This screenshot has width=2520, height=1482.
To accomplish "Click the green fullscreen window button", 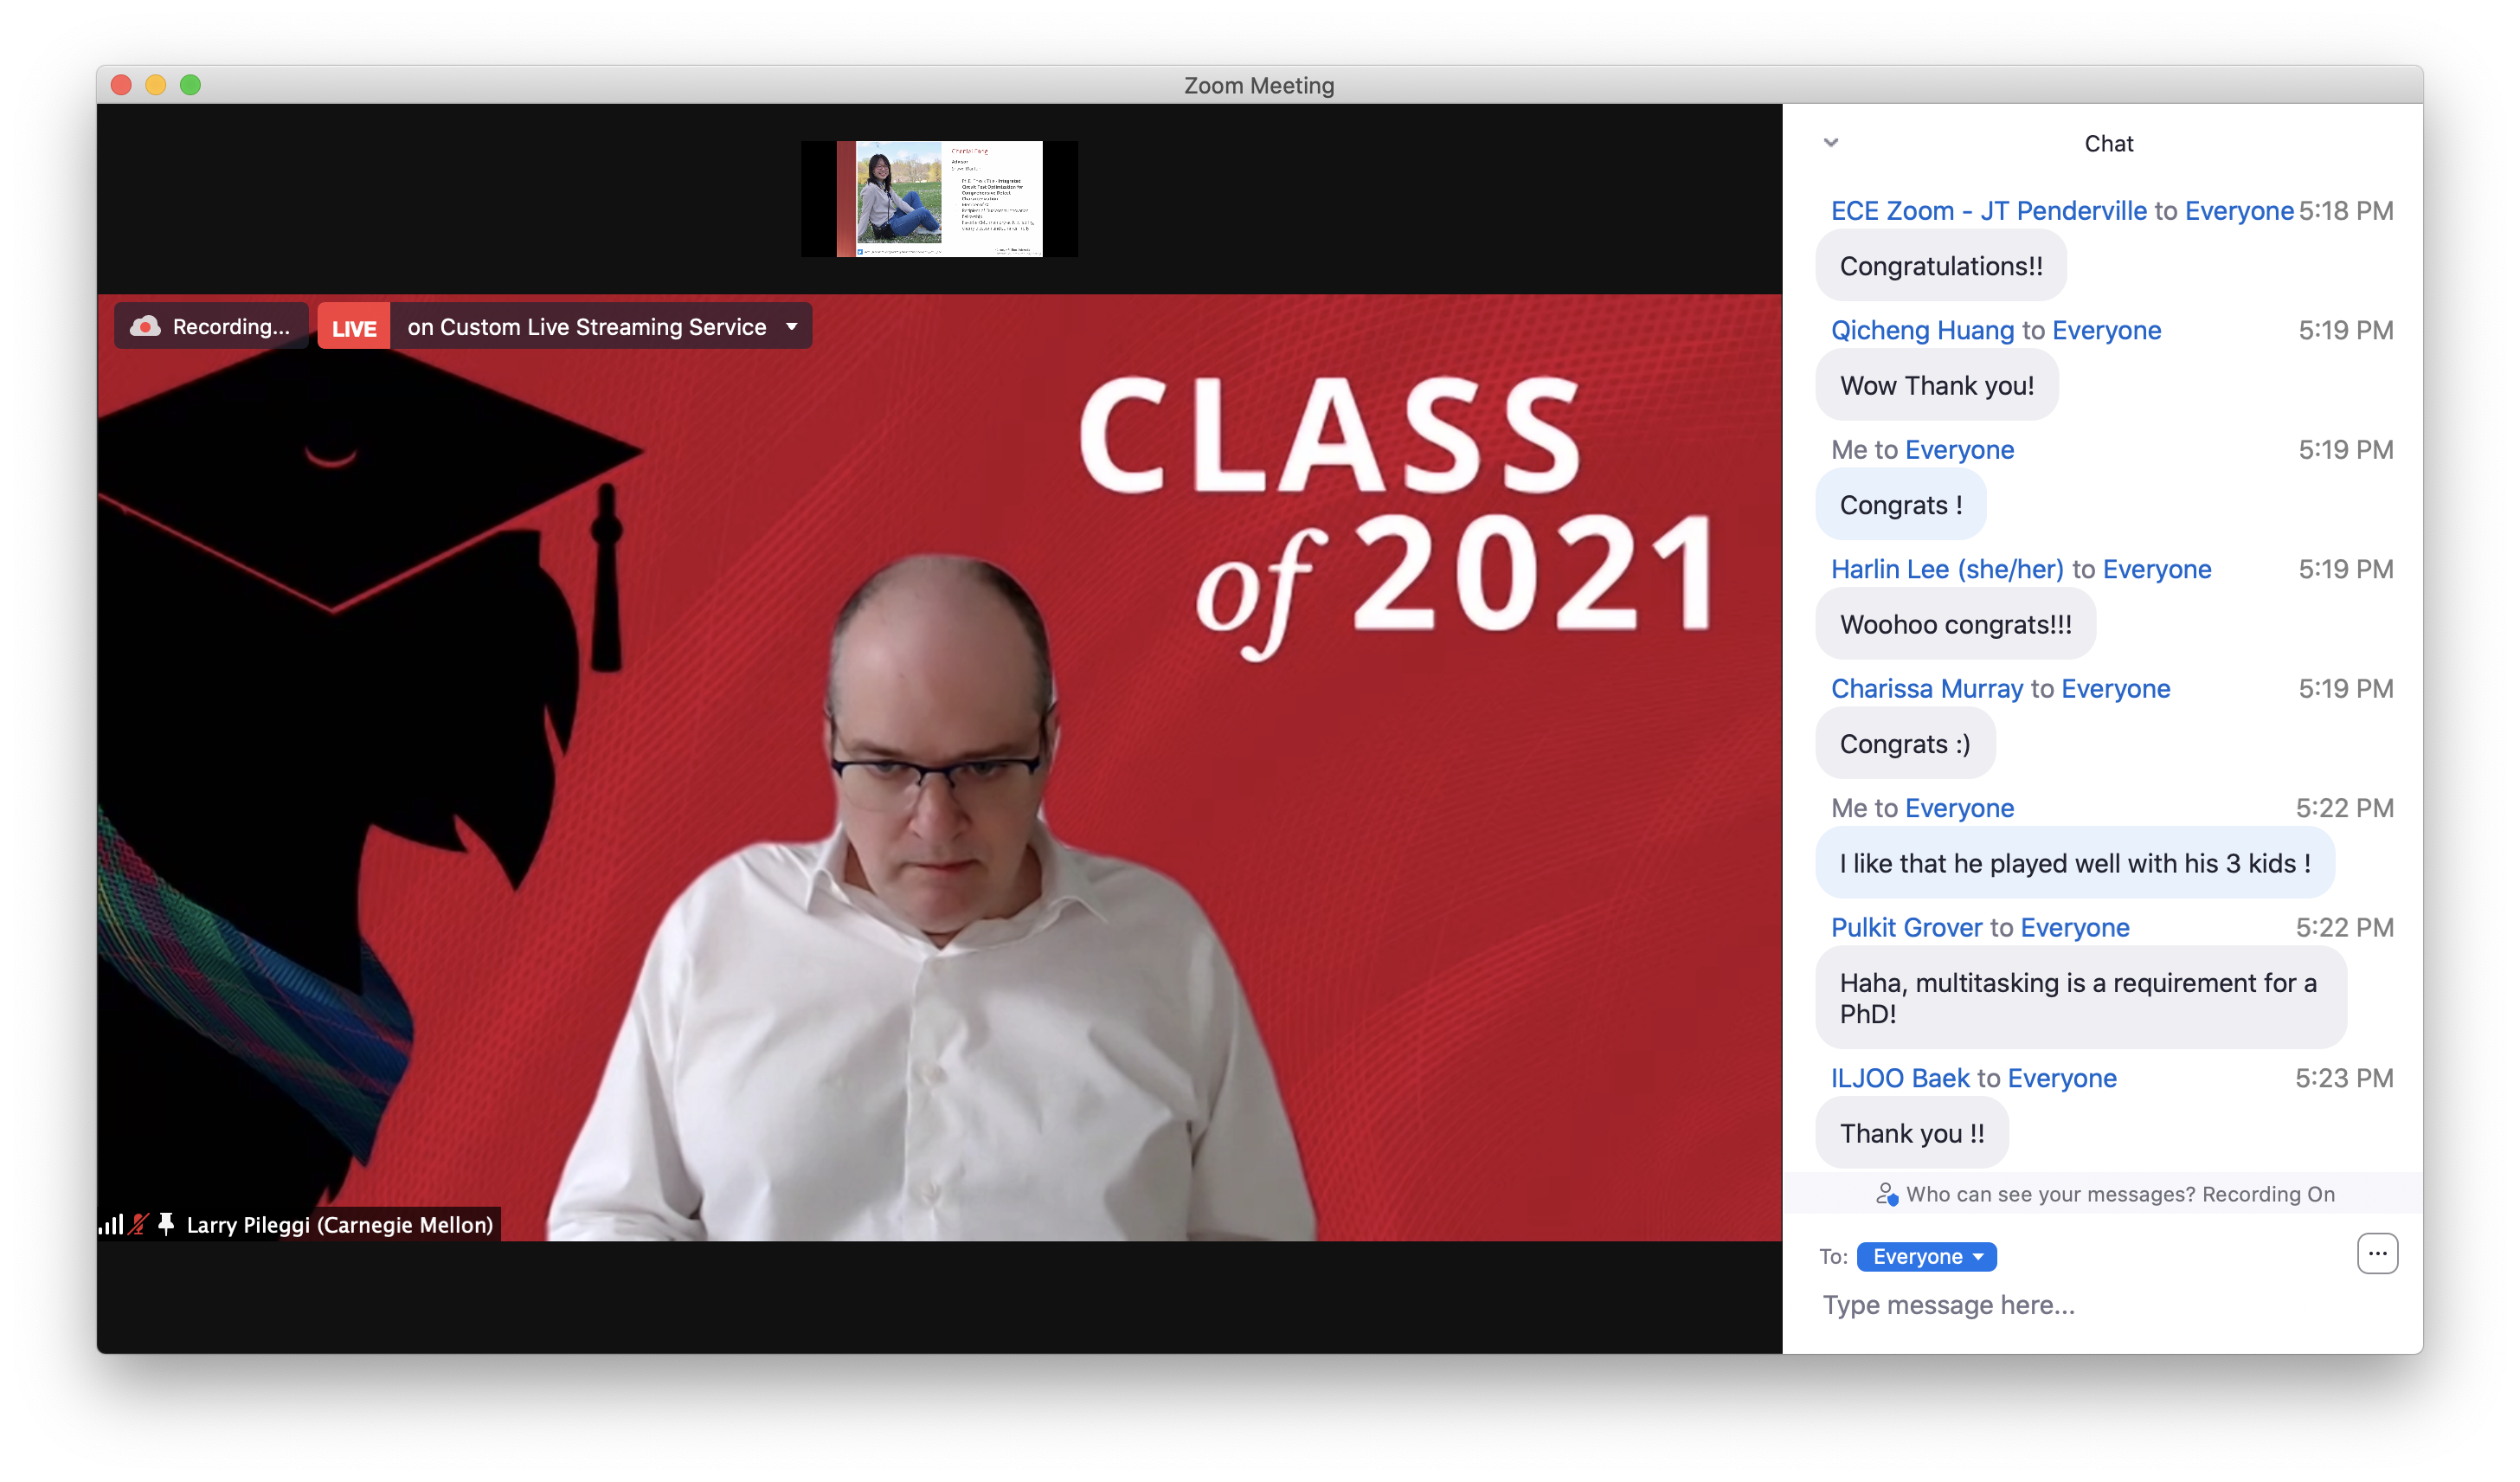I will coord(190,85).
